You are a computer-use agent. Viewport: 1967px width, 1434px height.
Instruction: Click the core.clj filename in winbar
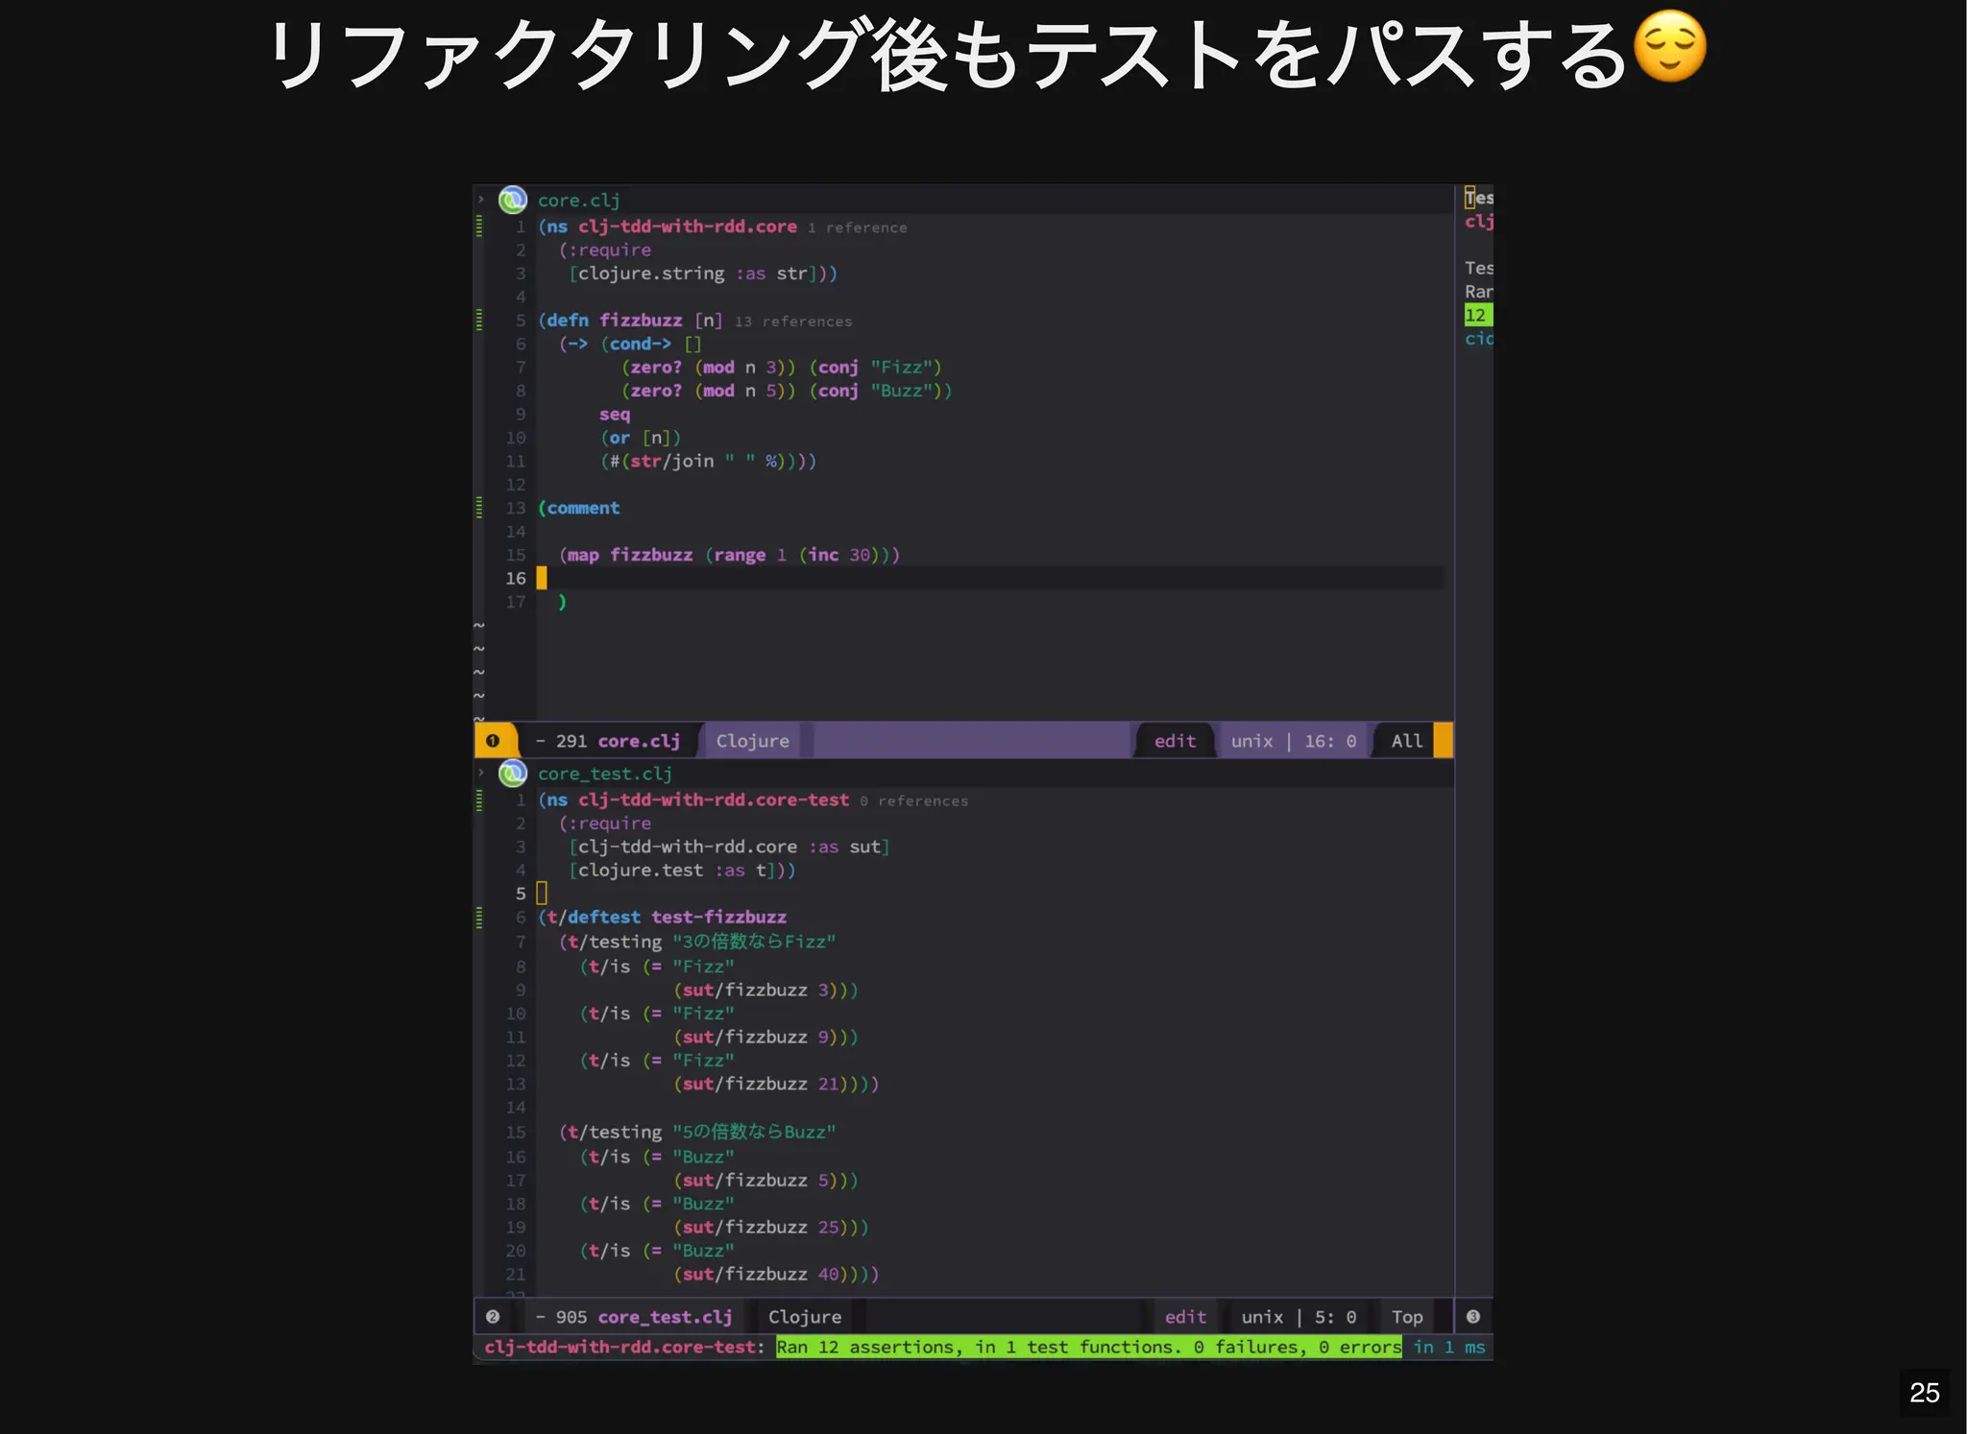(x=579, y=201)
